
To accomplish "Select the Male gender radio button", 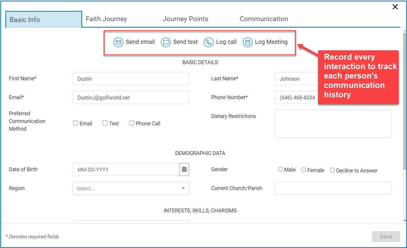I will [281, 170].
